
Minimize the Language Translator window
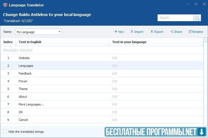pyautogui.click(x=187, y=4)
